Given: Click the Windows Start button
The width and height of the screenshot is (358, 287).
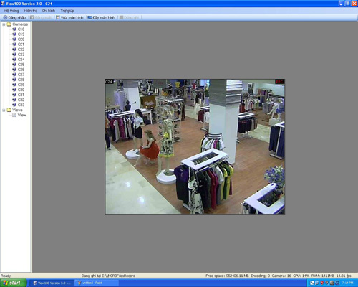Looking at the screenshot, I should (13, 283).
